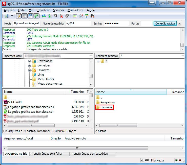Click the Nome de usuário field

[78, 23]
